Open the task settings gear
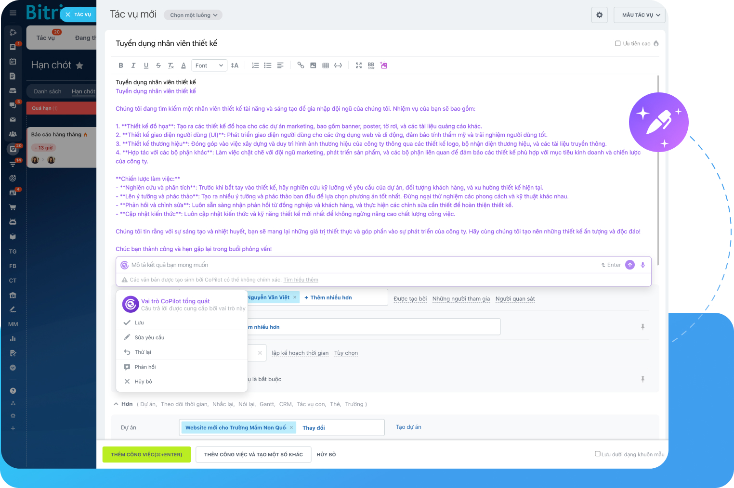734x488 pixels. tap(599, 15)
